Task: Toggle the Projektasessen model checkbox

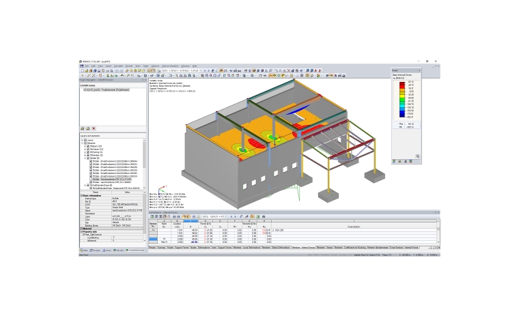Action: point(85,89)
